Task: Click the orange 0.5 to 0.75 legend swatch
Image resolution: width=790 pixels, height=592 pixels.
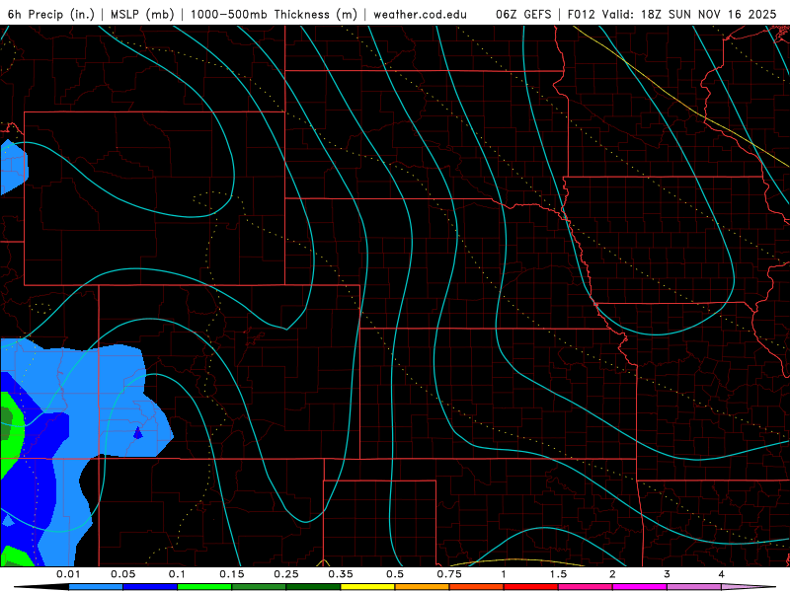Action: click(423, 587)
